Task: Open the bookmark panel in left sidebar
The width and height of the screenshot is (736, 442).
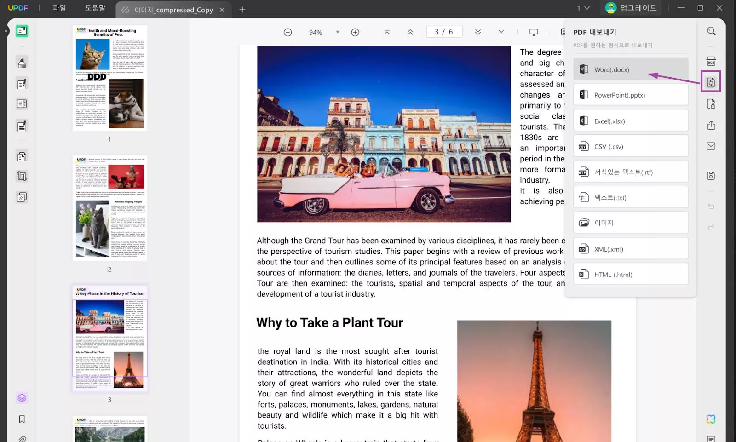Action: point(22,419)
